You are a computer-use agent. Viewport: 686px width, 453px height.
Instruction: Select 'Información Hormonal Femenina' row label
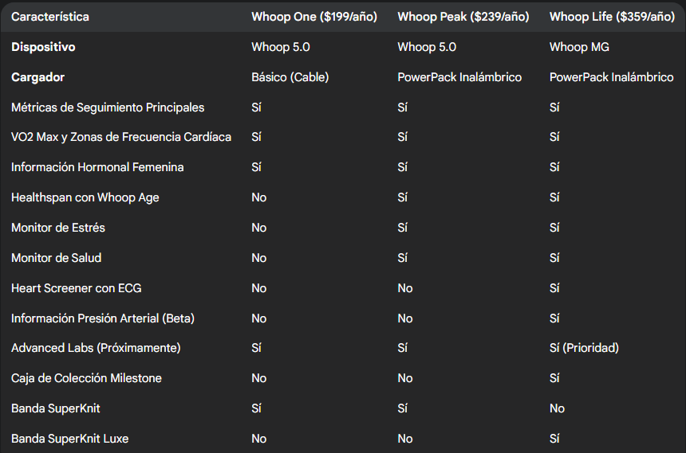click(x=97, y=167)
